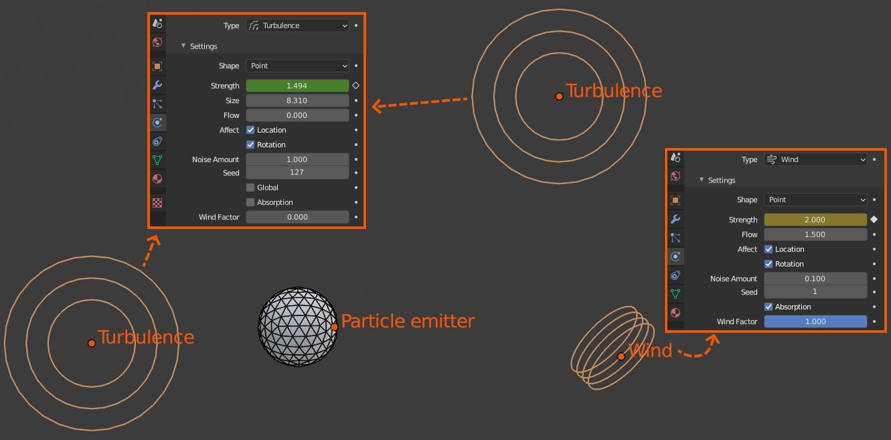The image size is (891, 440).
Task: Open the Wind Shape Point dropdown
Action: click(815, 200)
